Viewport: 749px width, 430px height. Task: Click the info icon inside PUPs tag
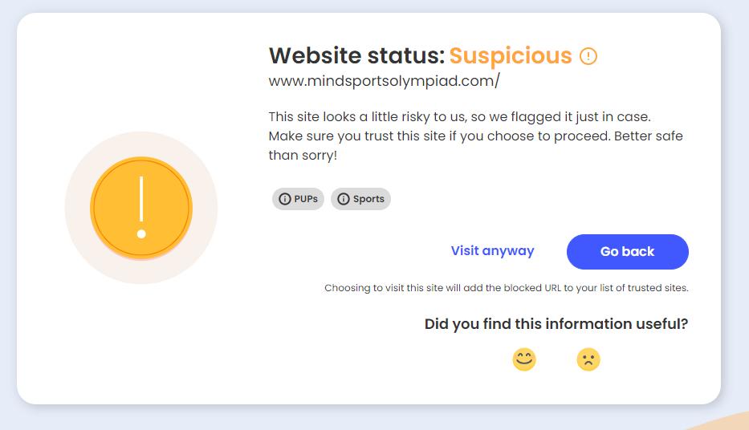(x=285, y=199)
